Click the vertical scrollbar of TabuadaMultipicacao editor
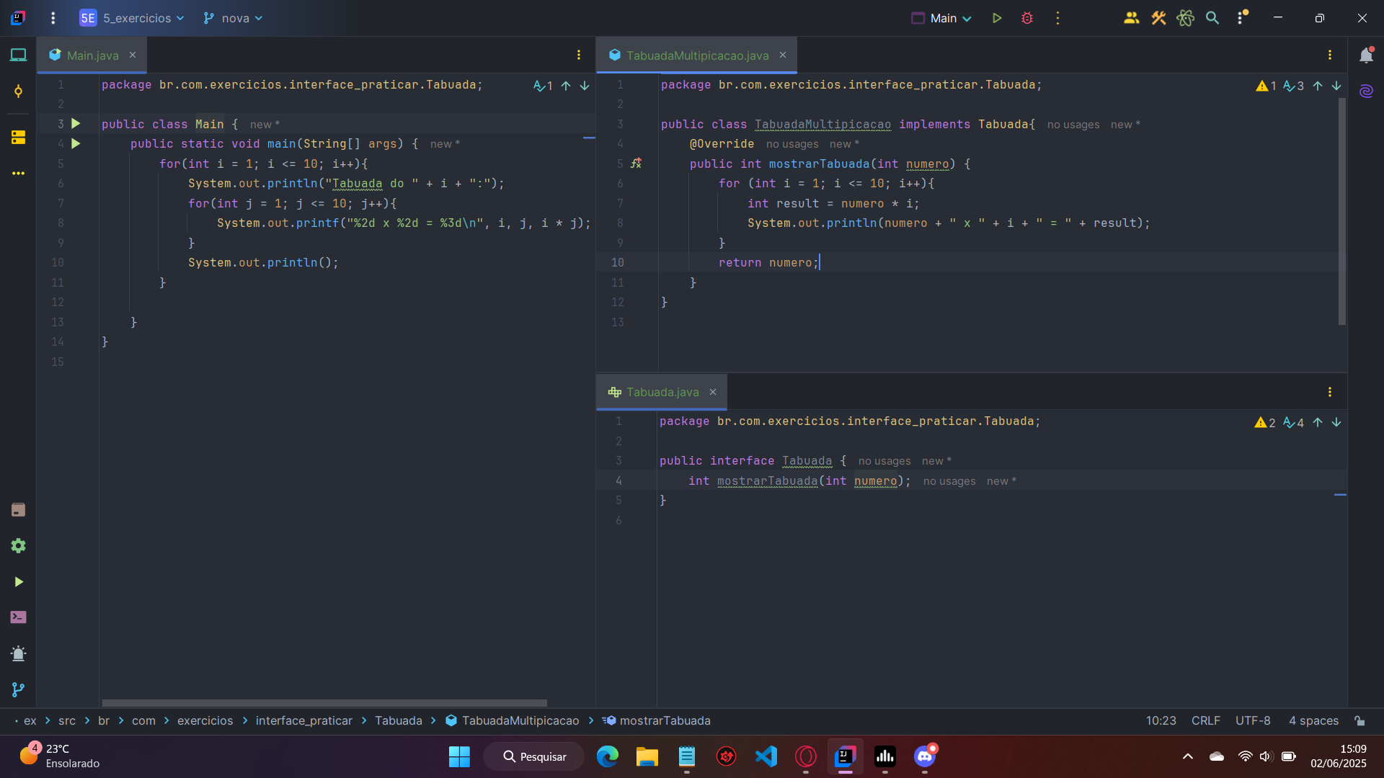The height and width of the screenshot is (778, 1384). pos(1342,212)
